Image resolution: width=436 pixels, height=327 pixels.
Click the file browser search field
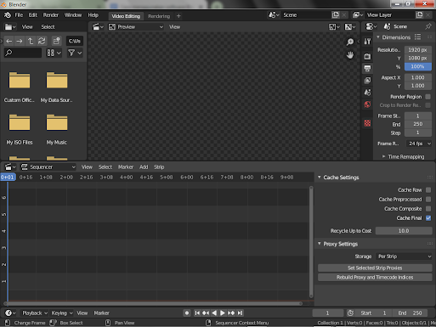(23, 53)
